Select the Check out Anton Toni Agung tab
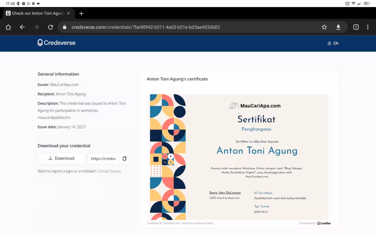376x235 pixels. [38, 13]
